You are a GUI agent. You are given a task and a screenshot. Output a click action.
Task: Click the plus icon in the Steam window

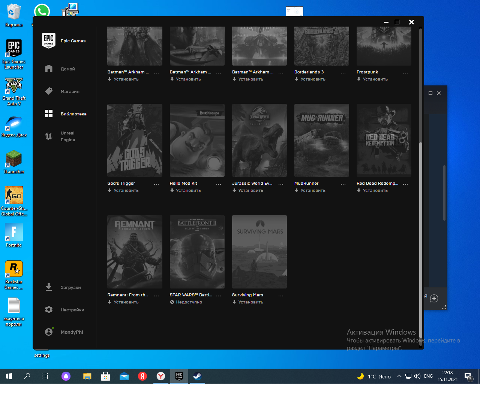434,299
